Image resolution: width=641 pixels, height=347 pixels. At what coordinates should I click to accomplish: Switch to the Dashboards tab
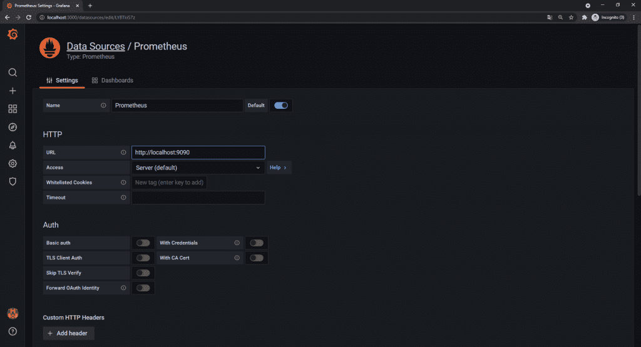click(113, 81)
